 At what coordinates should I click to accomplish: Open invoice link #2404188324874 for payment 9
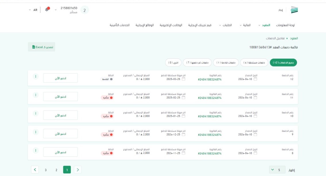coord(210,135)
